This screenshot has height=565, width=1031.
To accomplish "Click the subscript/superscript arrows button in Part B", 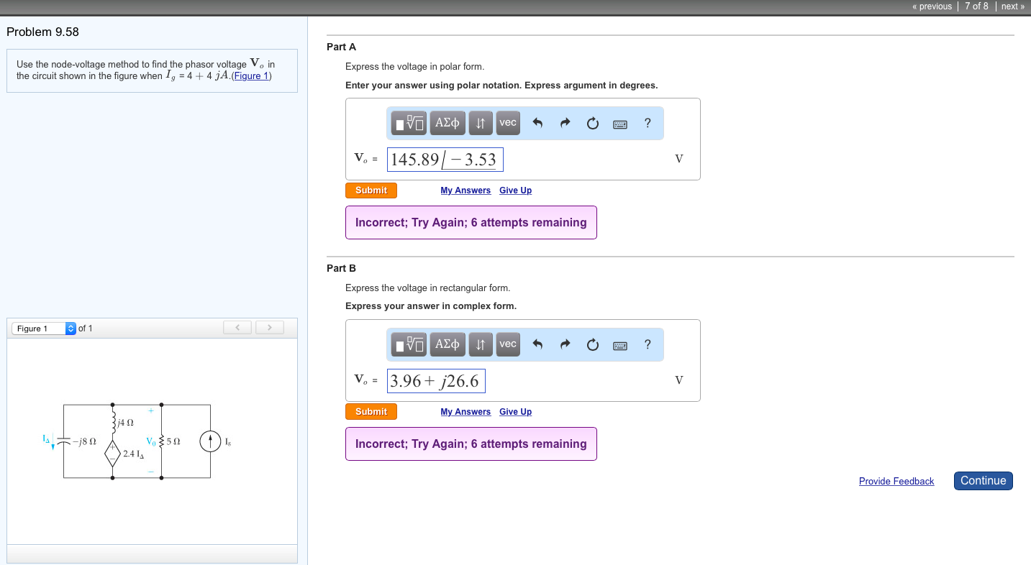I will pos(480,344).
